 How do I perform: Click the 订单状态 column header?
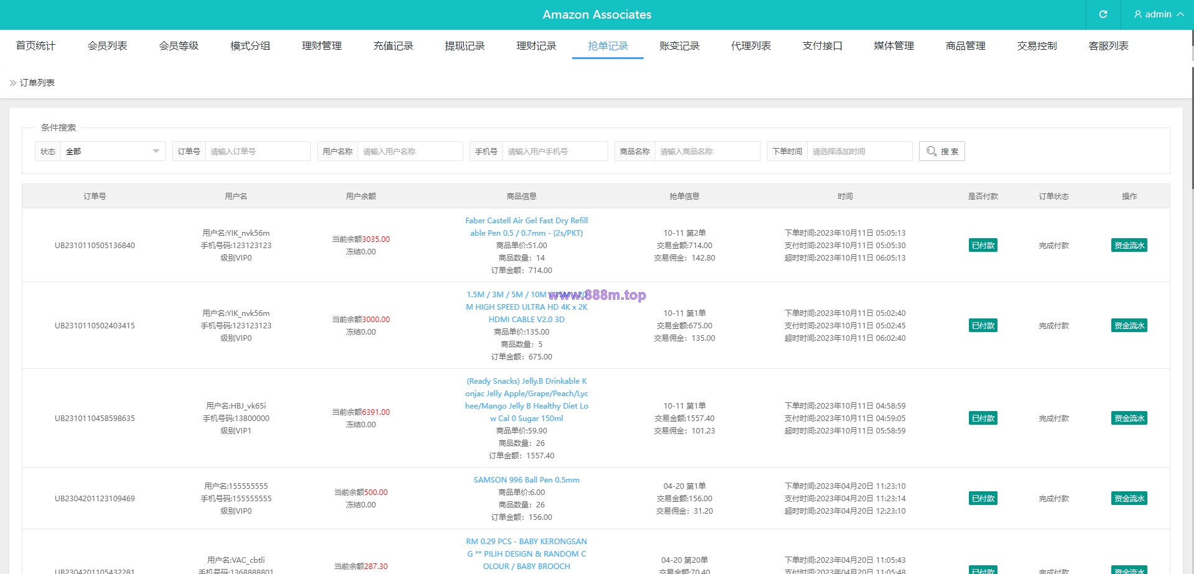click(1053, 196)
